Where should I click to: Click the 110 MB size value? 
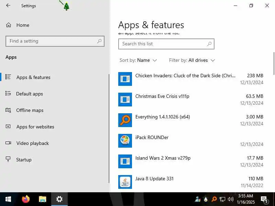click(256, 179)
